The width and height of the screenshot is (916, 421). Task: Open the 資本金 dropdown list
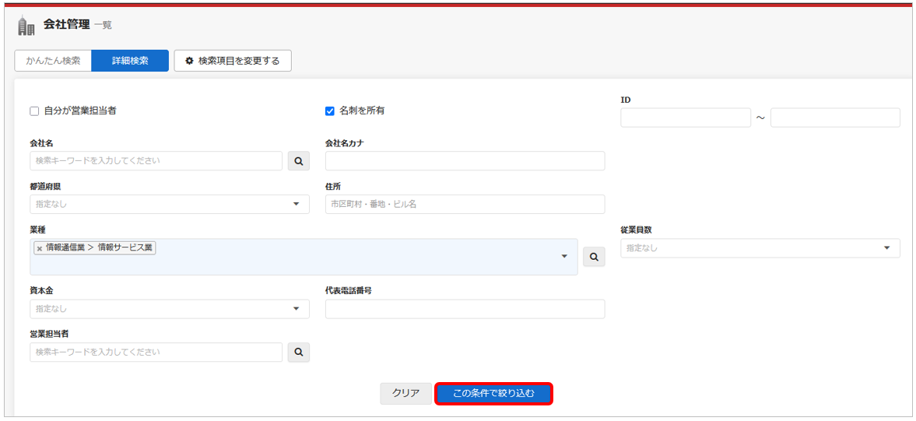pyautogui.click(x=170, y=309)
